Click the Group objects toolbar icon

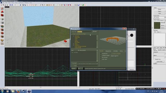tap(23, 5)
